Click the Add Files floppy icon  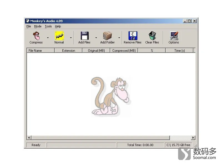click(x=85, y=36)
